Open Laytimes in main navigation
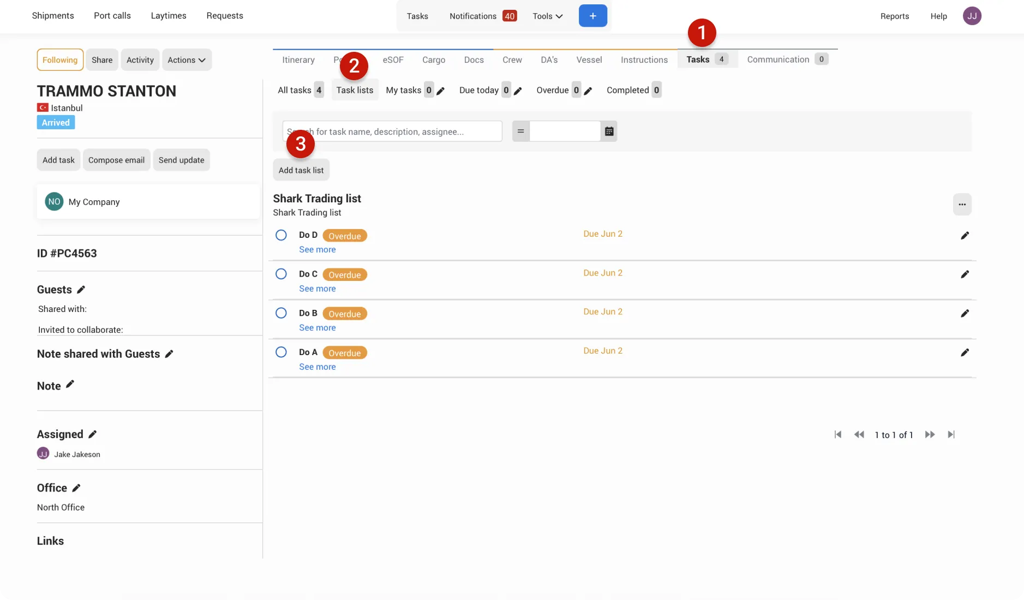This screenshot has width=1024, height=600. tap(169, 16)
